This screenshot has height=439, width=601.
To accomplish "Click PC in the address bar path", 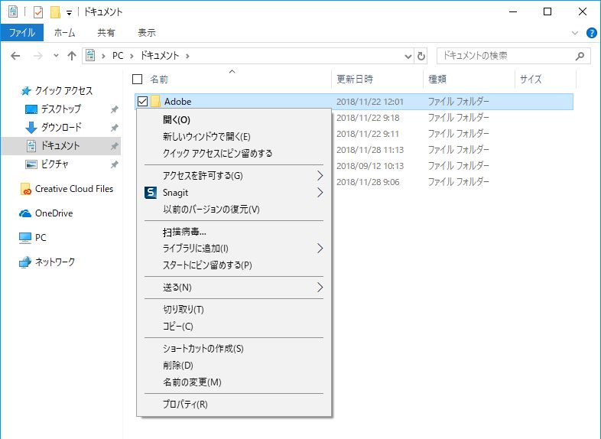I will (118, 56).
